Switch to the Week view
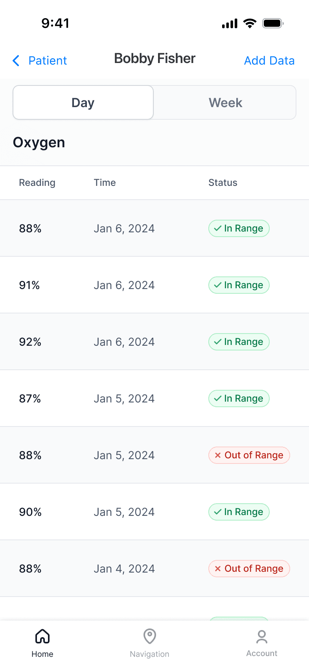The image size is (309, 671). [225, 103]
